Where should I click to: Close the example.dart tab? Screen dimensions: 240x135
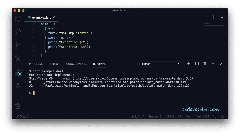point(54,17)
